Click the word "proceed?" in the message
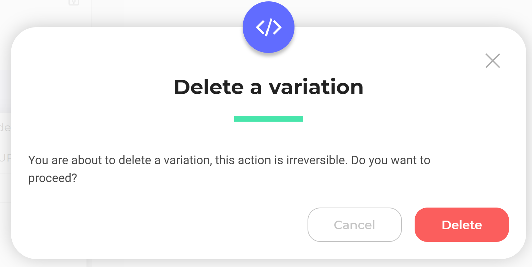 click(52, 179)
